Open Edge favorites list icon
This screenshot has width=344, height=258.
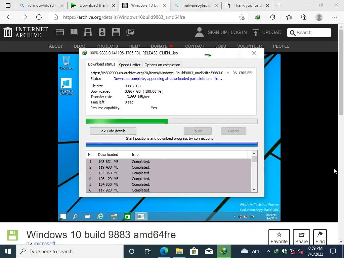pos(289,17)
